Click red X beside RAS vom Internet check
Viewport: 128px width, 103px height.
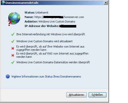pos(13,55)
